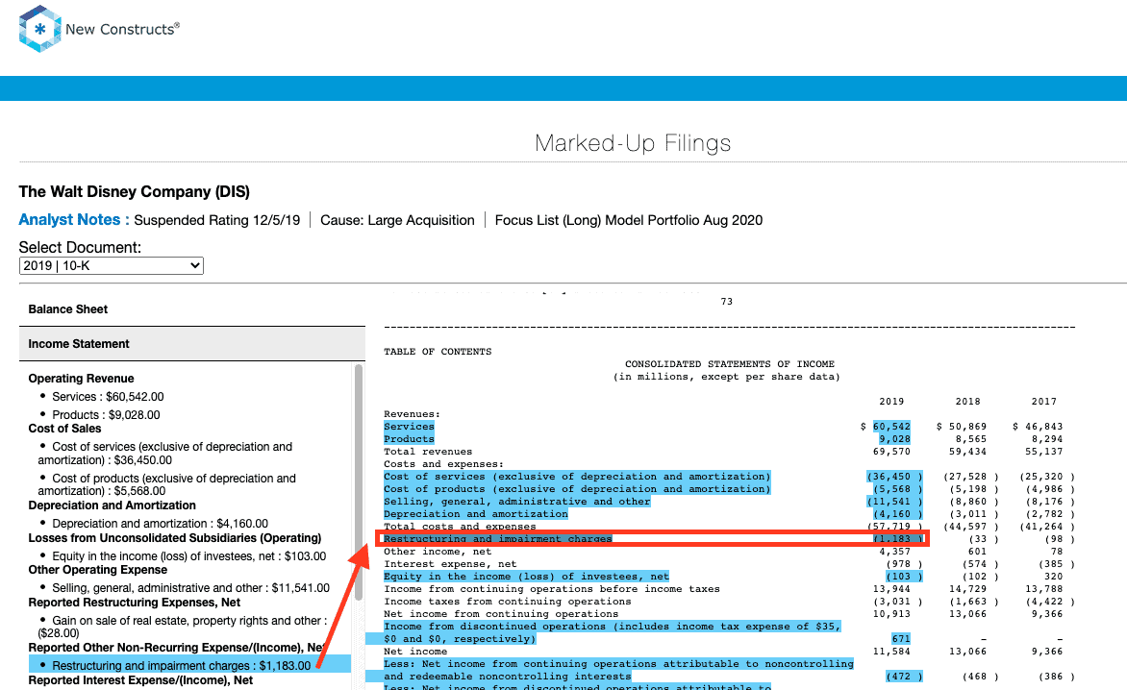Click the 'Suspended Rating 12/5/19' note text
The height and width of the screenshot is (690, 1127).
[x=217, y=220]
